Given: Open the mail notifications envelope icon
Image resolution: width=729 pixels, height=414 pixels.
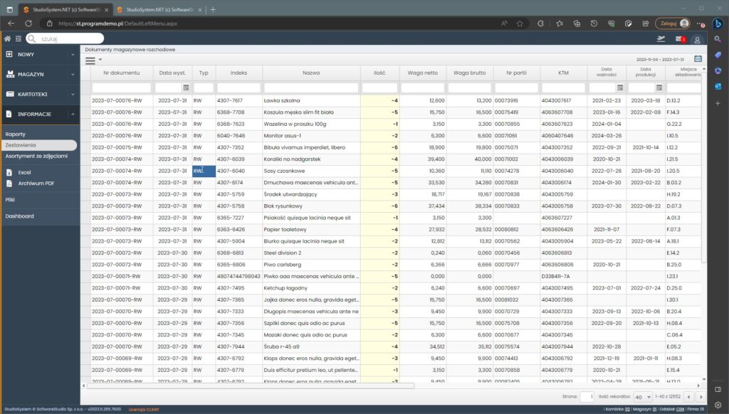Looking at the screenshot, I should (x=680, y=38).
